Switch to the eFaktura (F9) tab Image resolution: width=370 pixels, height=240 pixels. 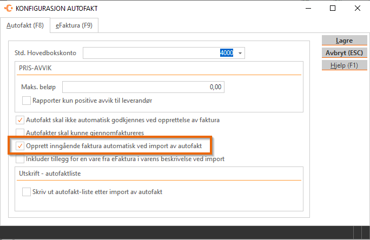tap(74, 25)
